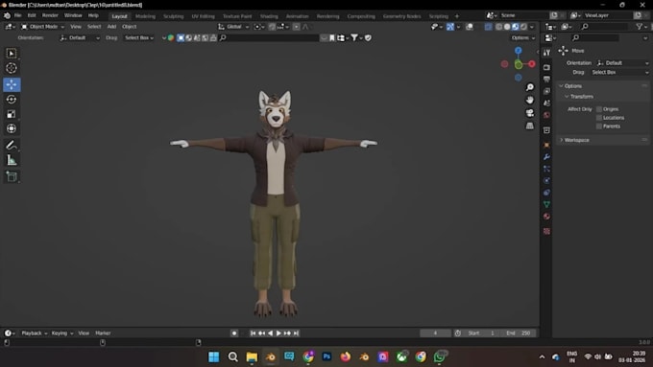The width and height of the screenshot is (653, 367).
Task: Select the Cursor tool in the toolbar
Action: [x=12, y=68]
